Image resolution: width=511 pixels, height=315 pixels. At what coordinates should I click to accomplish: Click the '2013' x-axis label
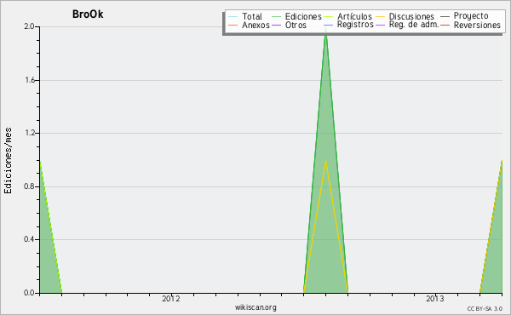[434, 298]
